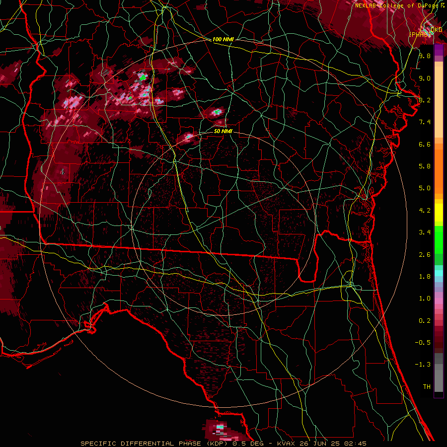Click the purple top segment of the color bar
The height and width of the screenshot is (447, 447).
(439, 50)
